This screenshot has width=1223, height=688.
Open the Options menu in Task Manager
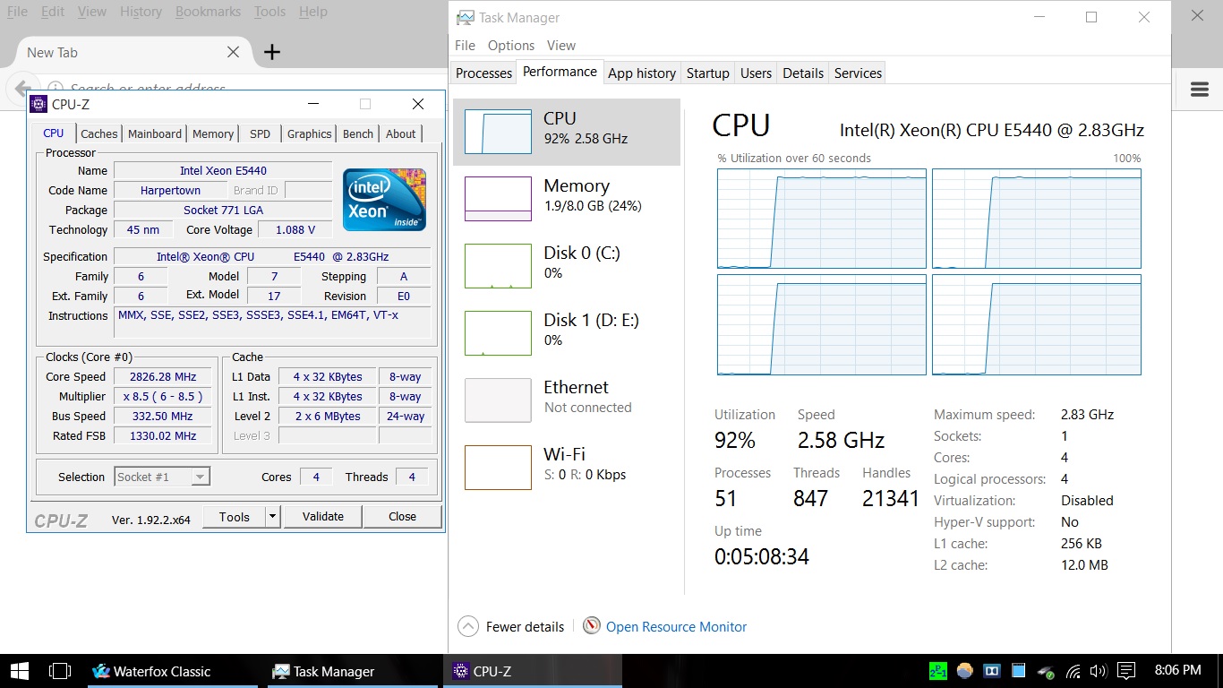click(510, 46)
